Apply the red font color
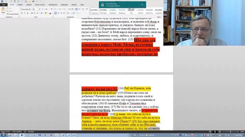 50,13
